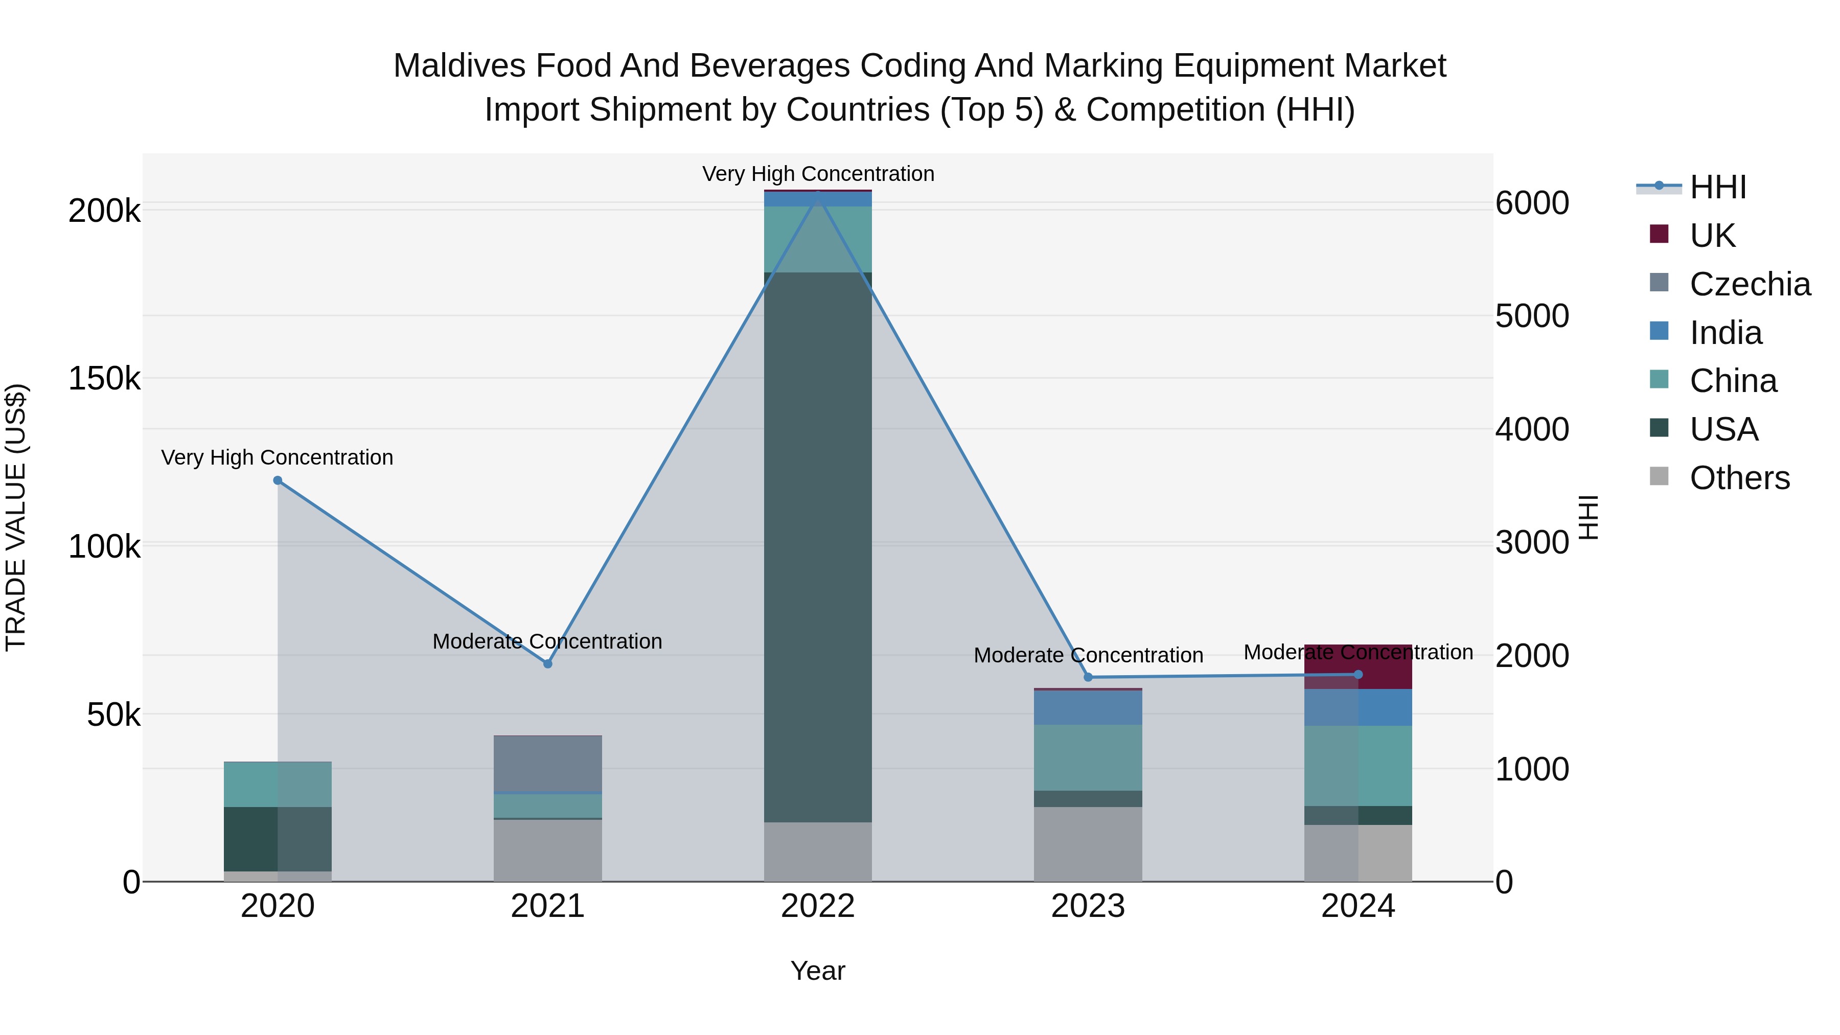Click the China segment of 2020 bar
This screenshot has width=1840, height=1035.
[278, 784]
